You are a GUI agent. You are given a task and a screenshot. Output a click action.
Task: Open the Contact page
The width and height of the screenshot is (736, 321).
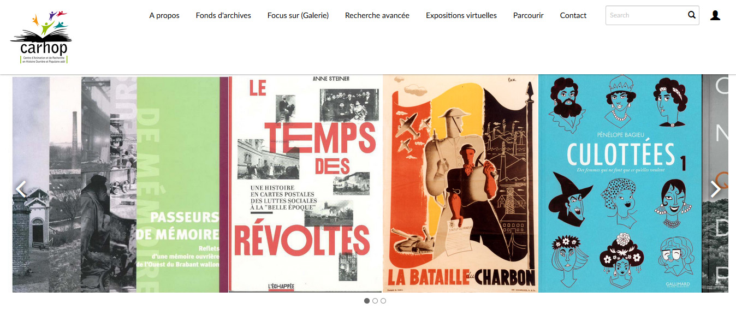[x=573, y=15]
